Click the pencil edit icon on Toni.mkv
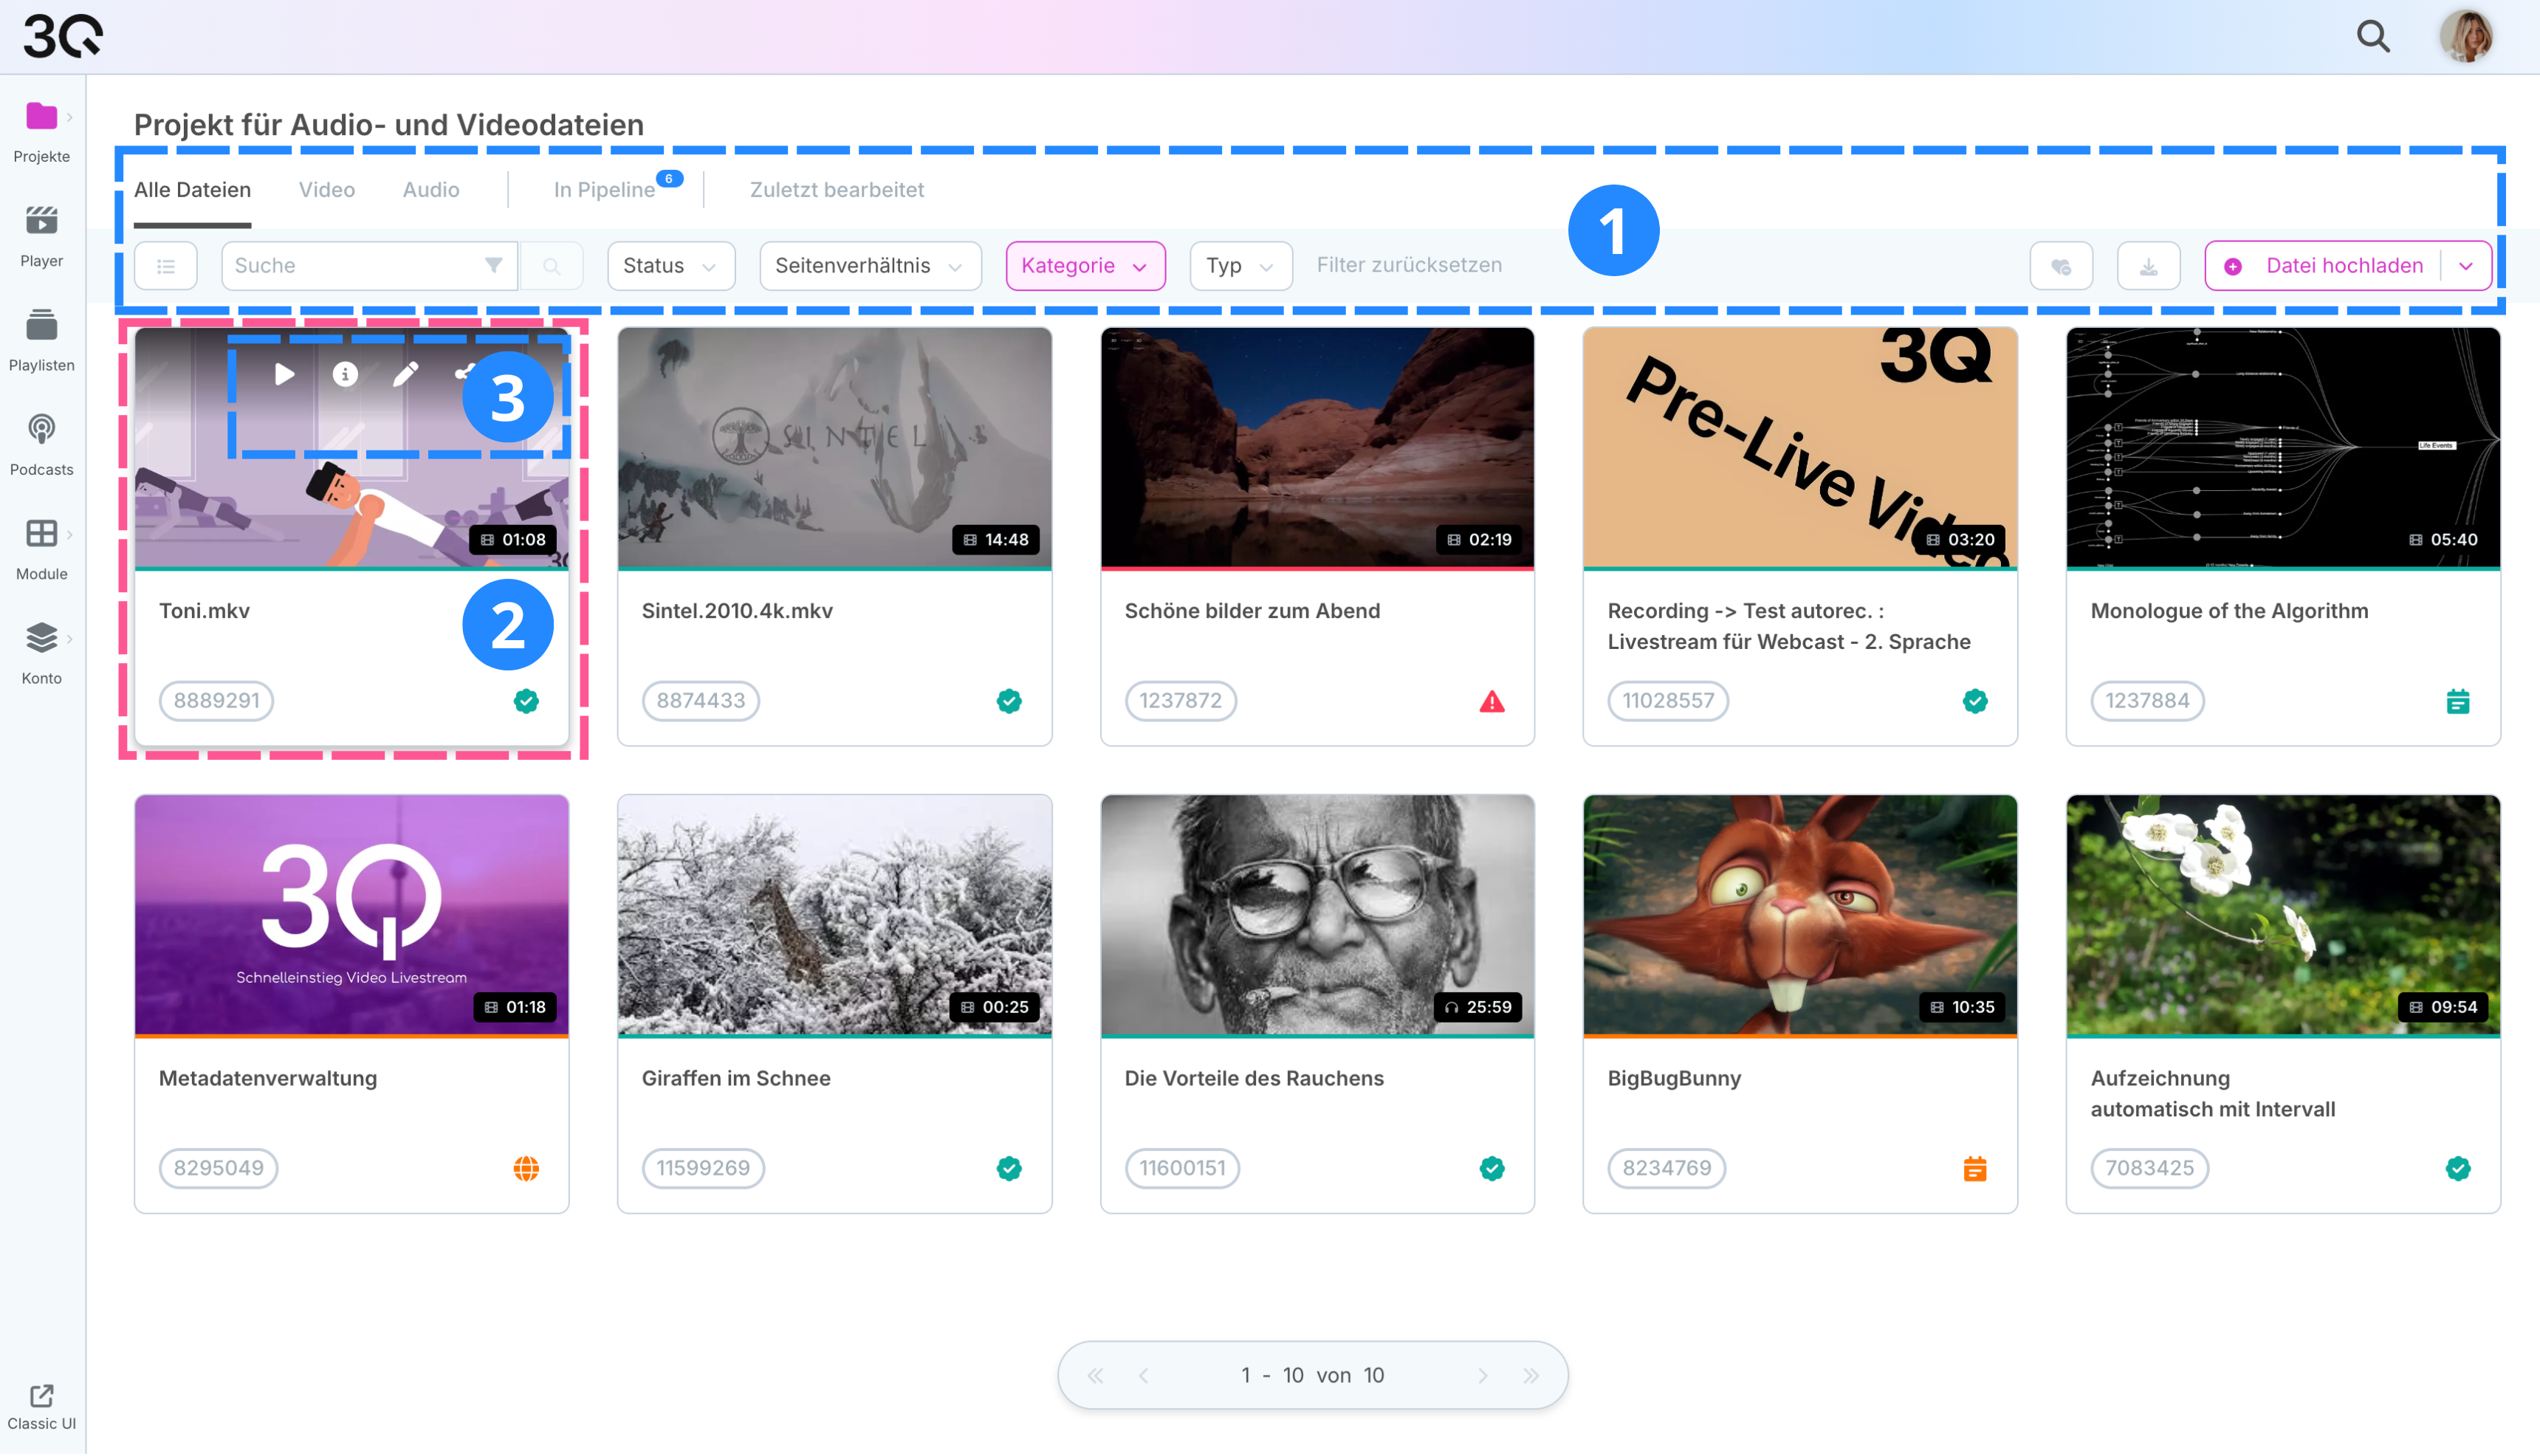 405,374
